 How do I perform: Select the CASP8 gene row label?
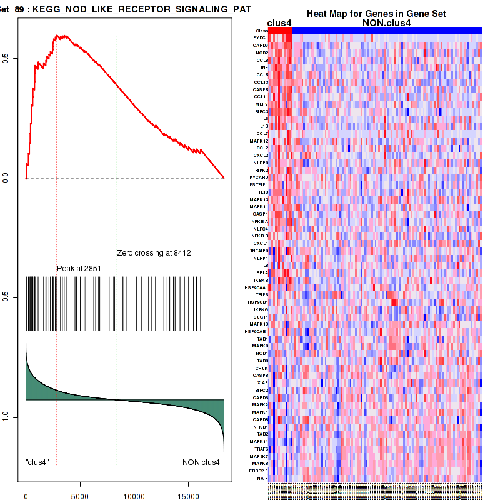pos(260,375)
